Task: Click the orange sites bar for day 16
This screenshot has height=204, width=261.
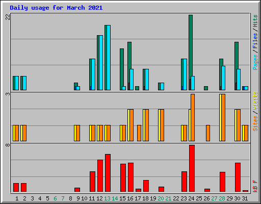Action: [132, 125]
